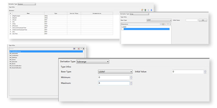Click the Initial Value field in the Subrange panel
This screenshot has width=217, height=108.
(x=188, y=72)
